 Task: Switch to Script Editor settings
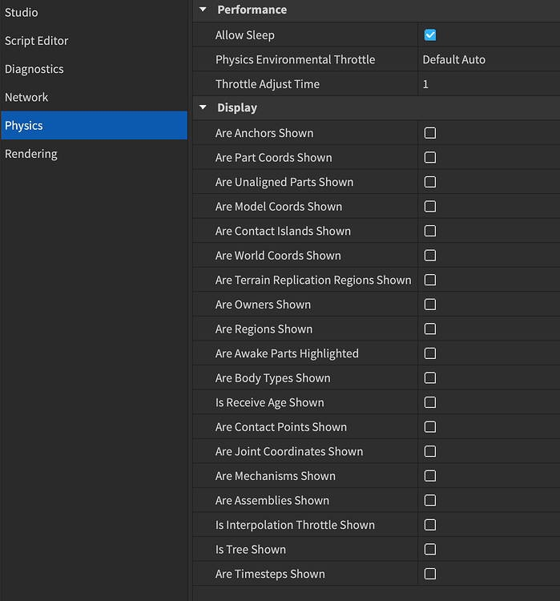coord(37,41)
